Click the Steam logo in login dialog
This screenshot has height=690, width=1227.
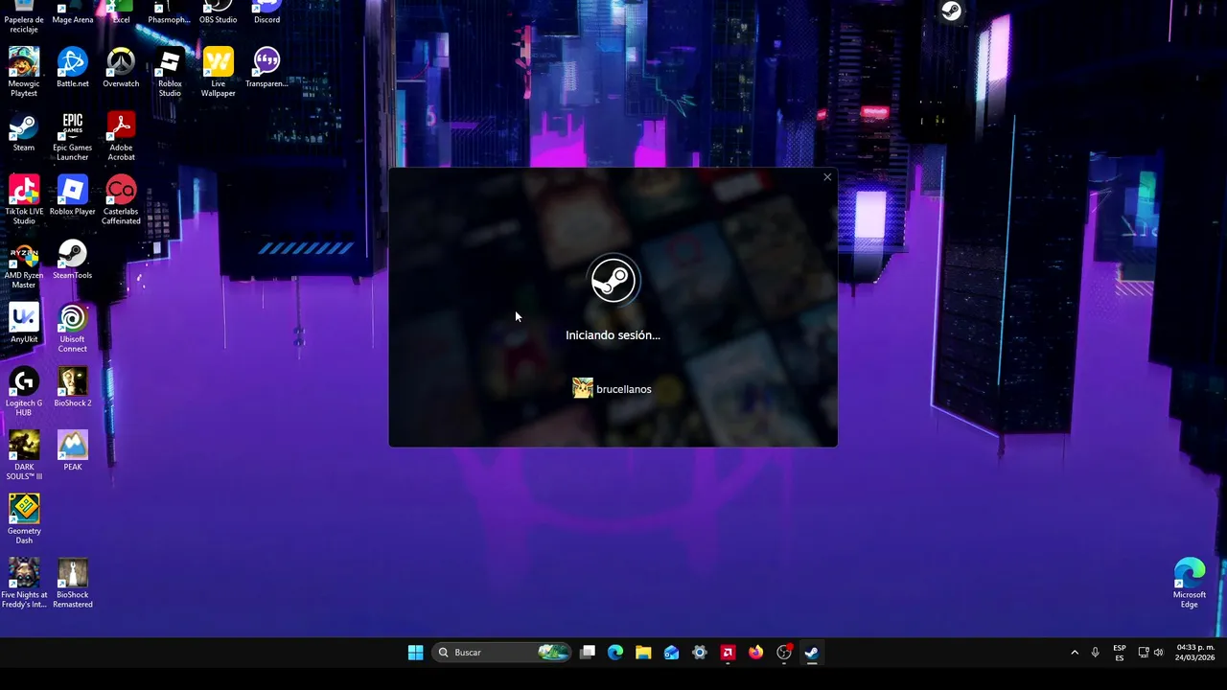pyautogui.click(x=613, y=280)
